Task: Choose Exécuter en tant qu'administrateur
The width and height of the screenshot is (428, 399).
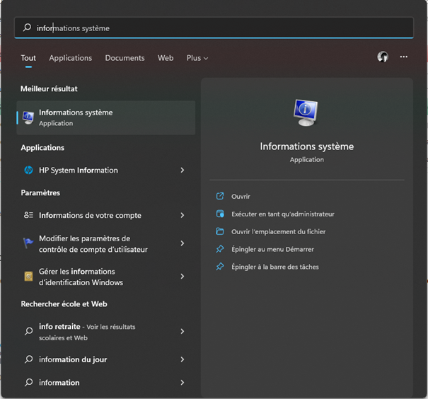Action: (283, 214)
